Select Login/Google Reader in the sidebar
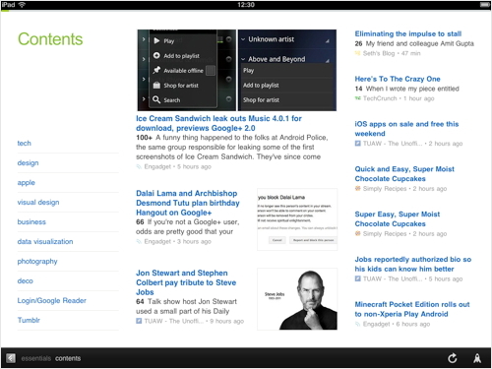492x369 pixels. click(52, 300)
